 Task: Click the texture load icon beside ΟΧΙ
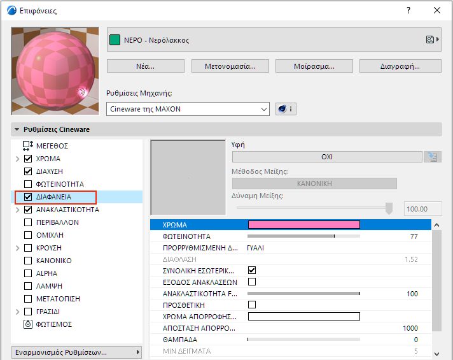pos(433,157)
